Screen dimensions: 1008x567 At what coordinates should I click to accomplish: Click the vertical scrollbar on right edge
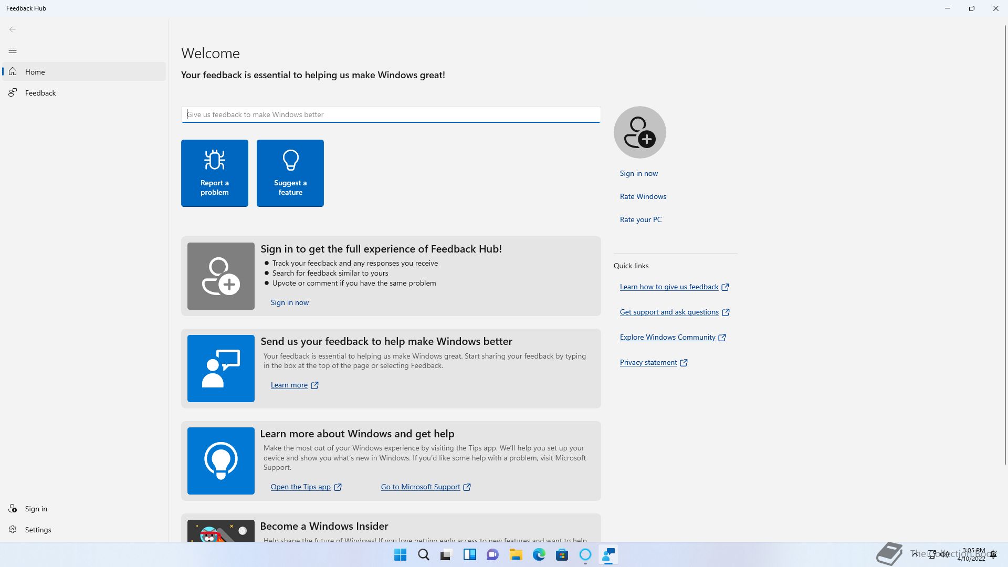1005,244
